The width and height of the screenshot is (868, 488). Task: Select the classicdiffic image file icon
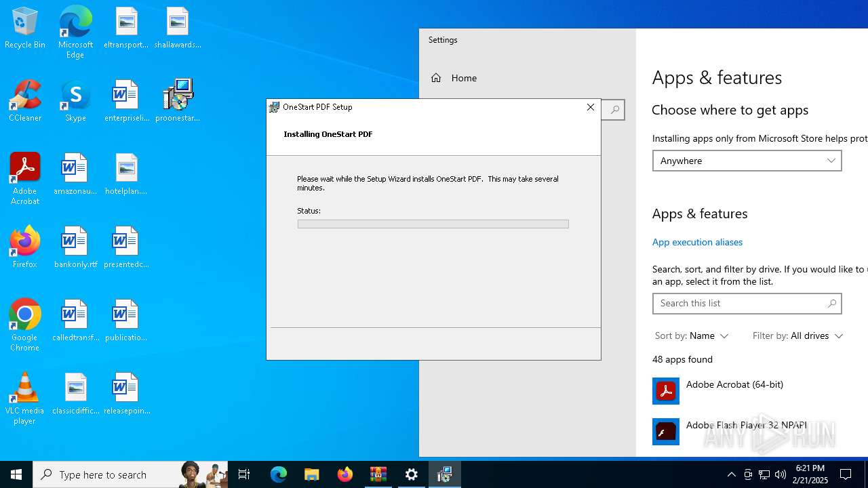75,394
